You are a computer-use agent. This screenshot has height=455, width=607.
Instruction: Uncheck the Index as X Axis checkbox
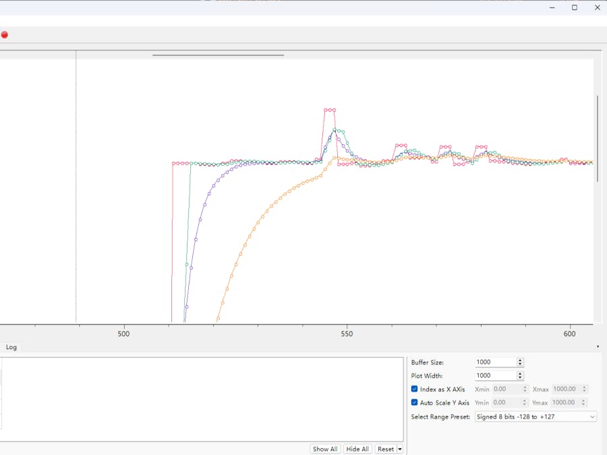(x=415, y=389)
